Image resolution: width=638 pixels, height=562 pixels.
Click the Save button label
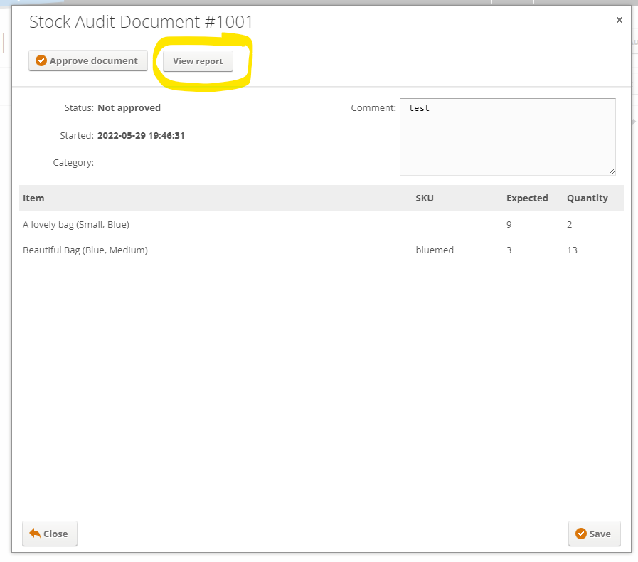600,534
